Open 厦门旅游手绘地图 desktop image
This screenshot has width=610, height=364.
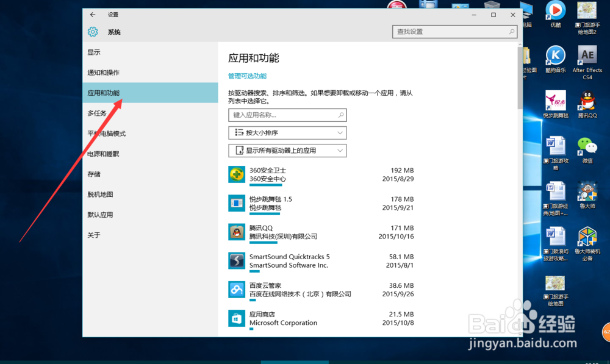tap(556, 291)
